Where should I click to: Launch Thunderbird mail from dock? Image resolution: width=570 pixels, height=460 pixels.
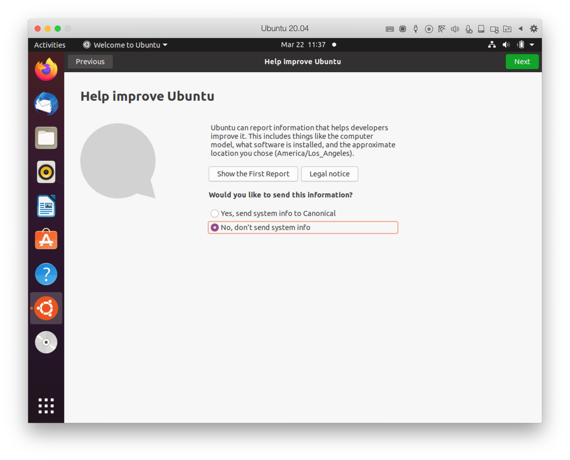(x=46, y=104)
